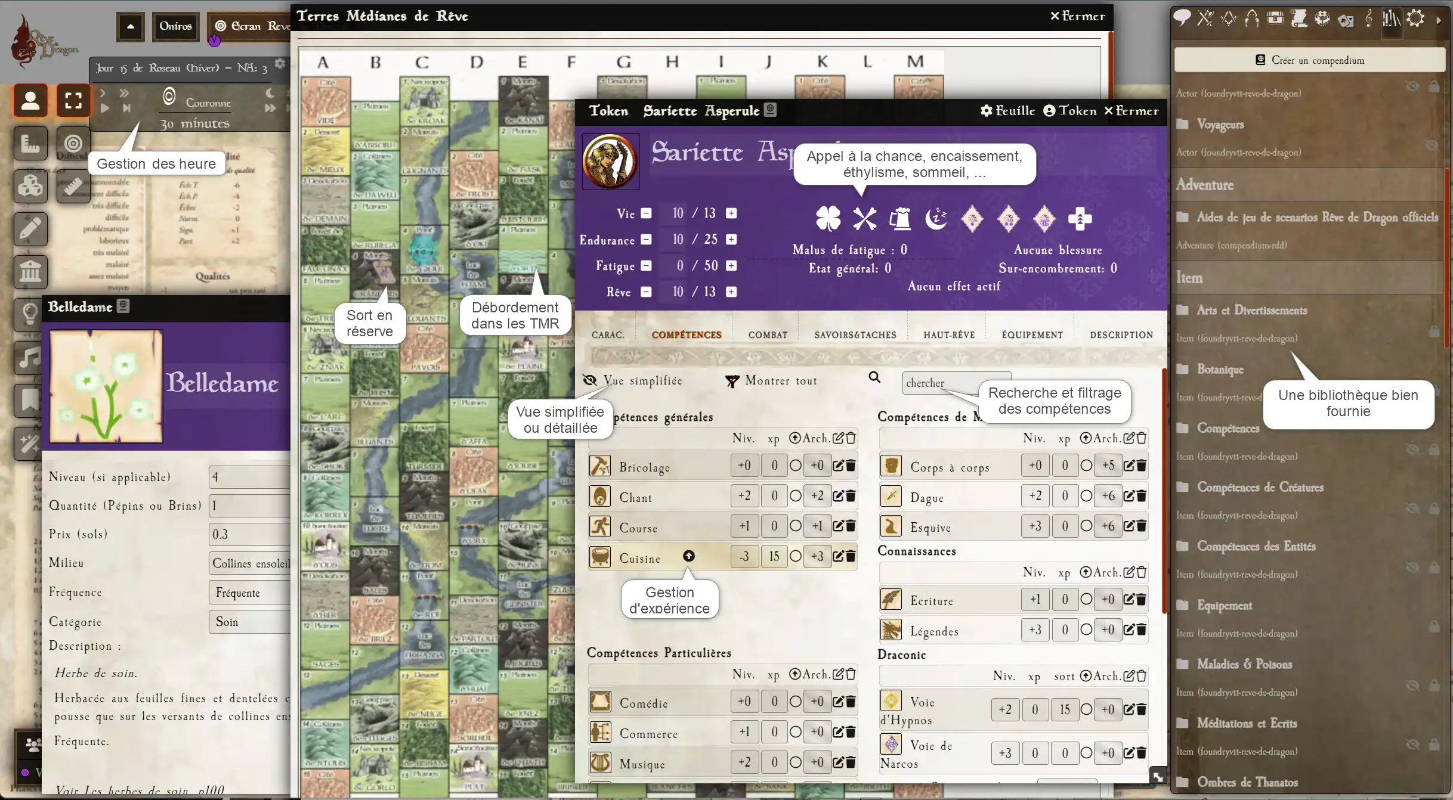Open the compendium packs sidebar tab
This screenshot has height=800, width=1453.
coord(1391,19)
